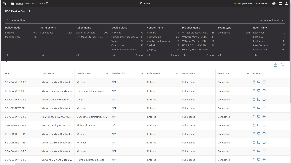
Task: Clear the filter bar with X button
Action: (x=283, y=20)
